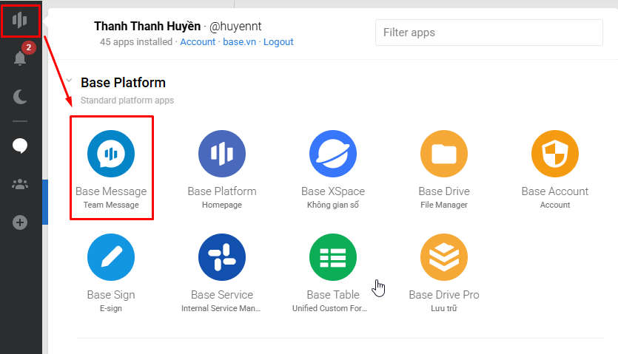The width and height of the screenshot is (618, 354).
Task: Click the plus add icon in sidebar
Action: tap(20, 222)
